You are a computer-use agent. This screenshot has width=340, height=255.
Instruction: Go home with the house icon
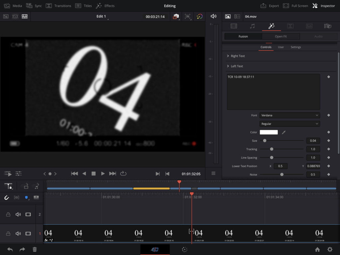pyautogui.click(x=317, y=250)
